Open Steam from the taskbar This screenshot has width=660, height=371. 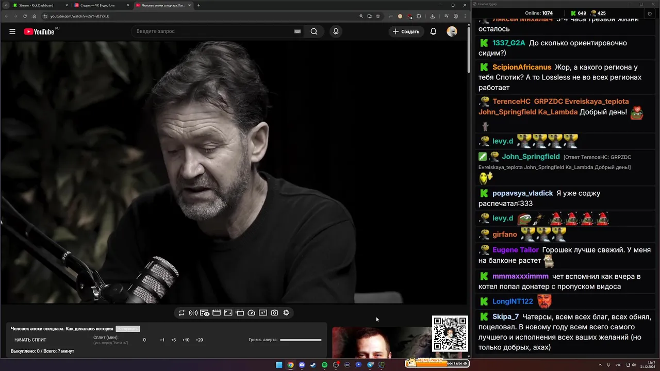click(313, 365)
